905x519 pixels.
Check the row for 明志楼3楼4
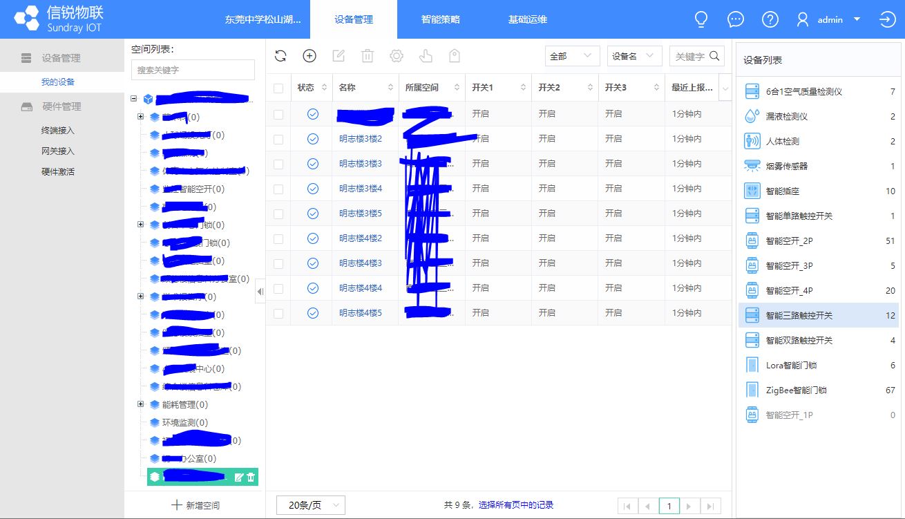pyautogui.click(x=278, y=189)
